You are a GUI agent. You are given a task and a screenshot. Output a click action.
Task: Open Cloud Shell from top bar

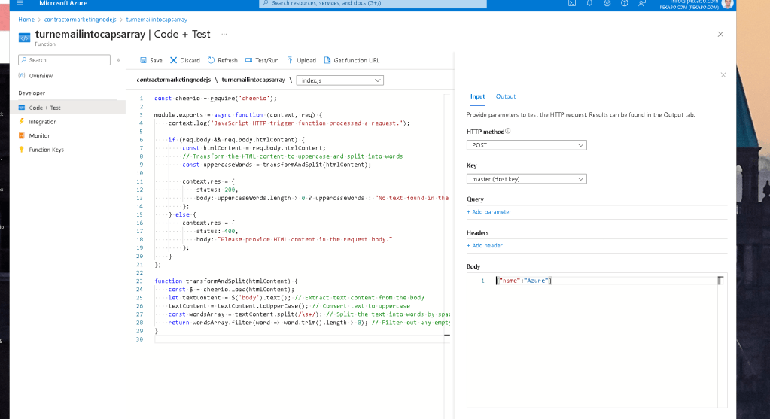(572, 3)
